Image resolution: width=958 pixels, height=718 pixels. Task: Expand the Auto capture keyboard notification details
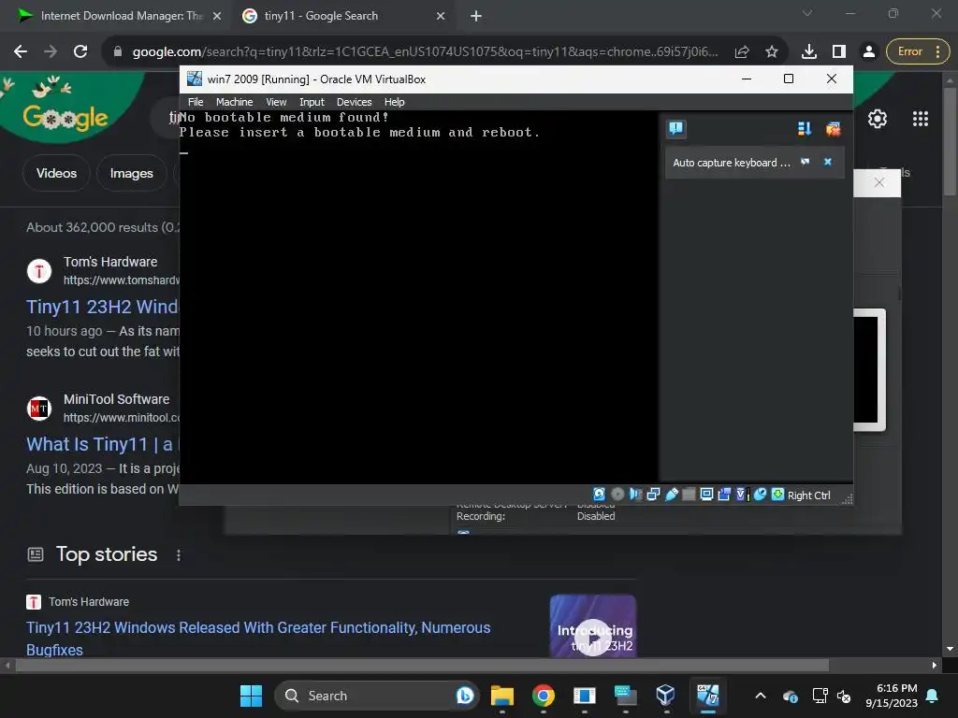(806, 162)
